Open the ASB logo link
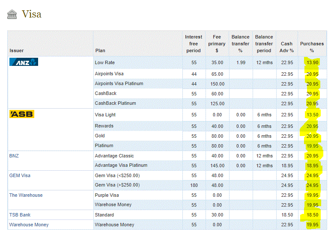The height and width of the screenshot is (237, 334). tap(22, 114)
